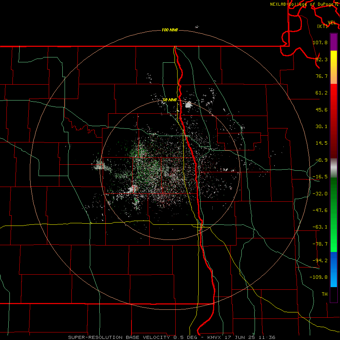The height and width of the screenshot is (340, 340).
Task: Select the 61.2 scale value
Action: [x=321, y=93]
